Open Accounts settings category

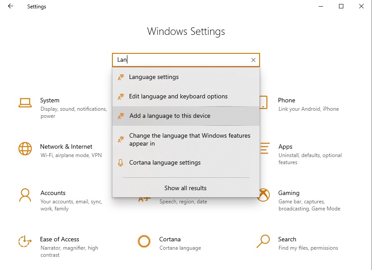(53, 193)
